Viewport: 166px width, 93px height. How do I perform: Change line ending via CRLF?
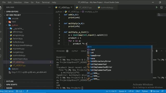pyautogui.click(x=138, y=91)
